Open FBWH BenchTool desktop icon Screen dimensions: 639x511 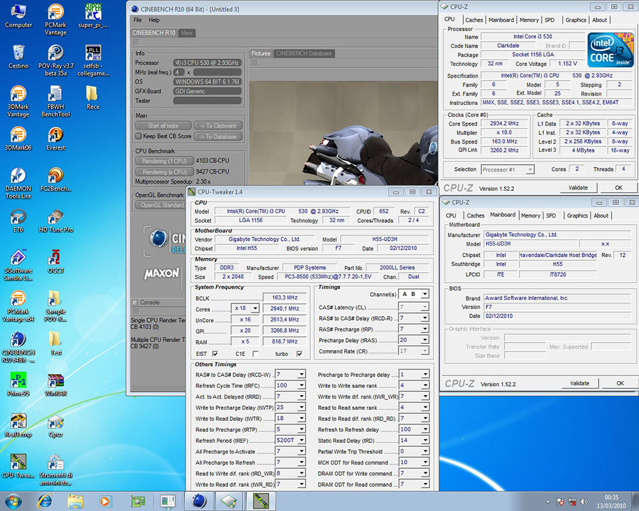pos(56,101)
